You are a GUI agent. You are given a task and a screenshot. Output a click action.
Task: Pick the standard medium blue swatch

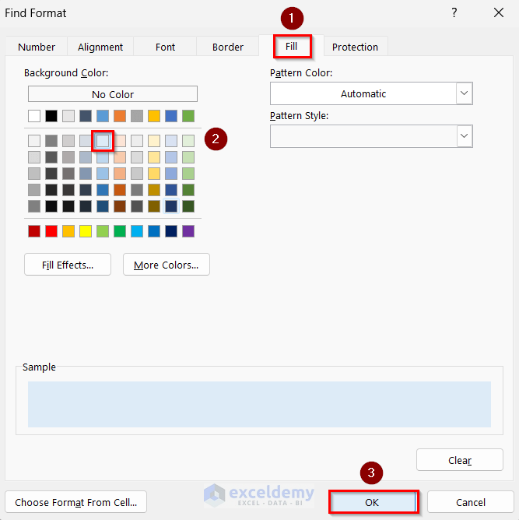click(x=154, y=231)
